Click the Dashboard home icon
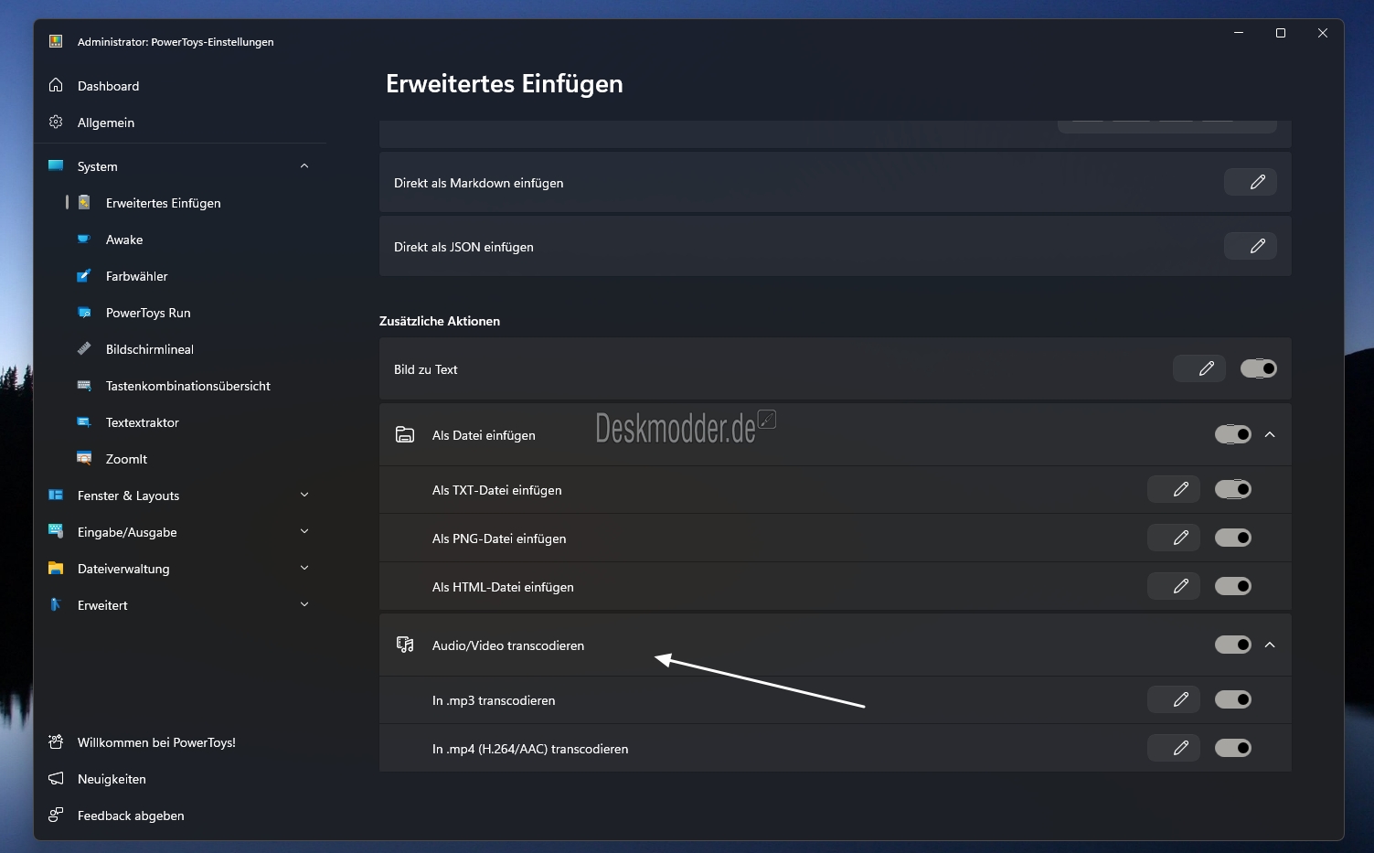Viewport: 1374px width, 853px height. 56,85
